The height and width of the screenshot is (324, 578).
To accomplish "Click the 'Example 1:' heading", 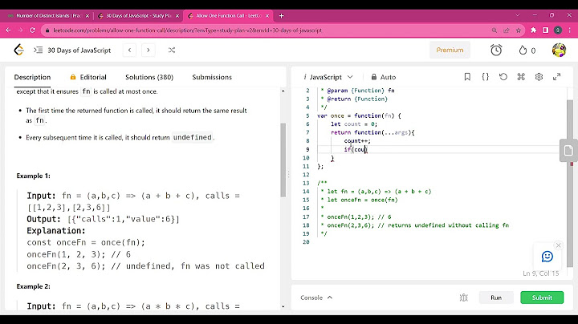I will [33, 176].
